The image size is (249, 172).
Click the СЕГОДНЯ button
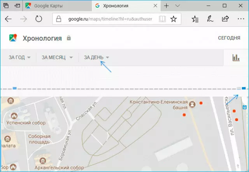tap(229, 38)
